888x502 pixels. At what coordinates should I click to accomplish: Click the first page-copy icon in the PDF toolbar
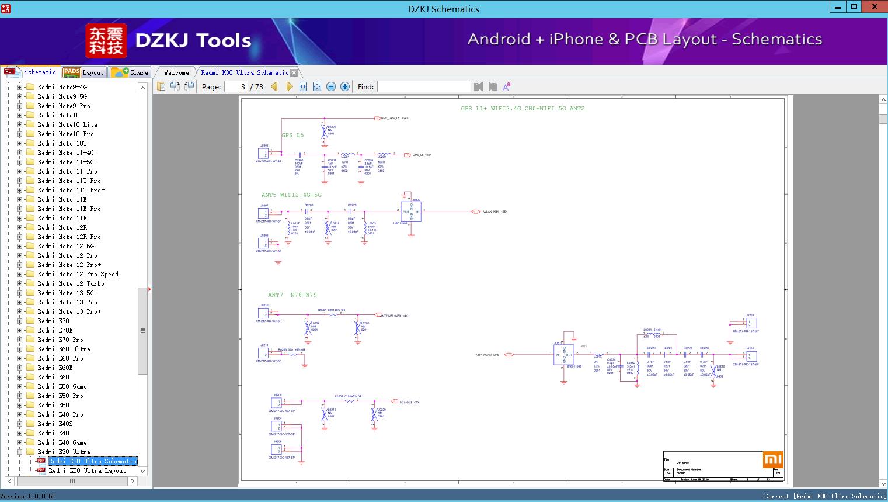(x=161, y=86)
